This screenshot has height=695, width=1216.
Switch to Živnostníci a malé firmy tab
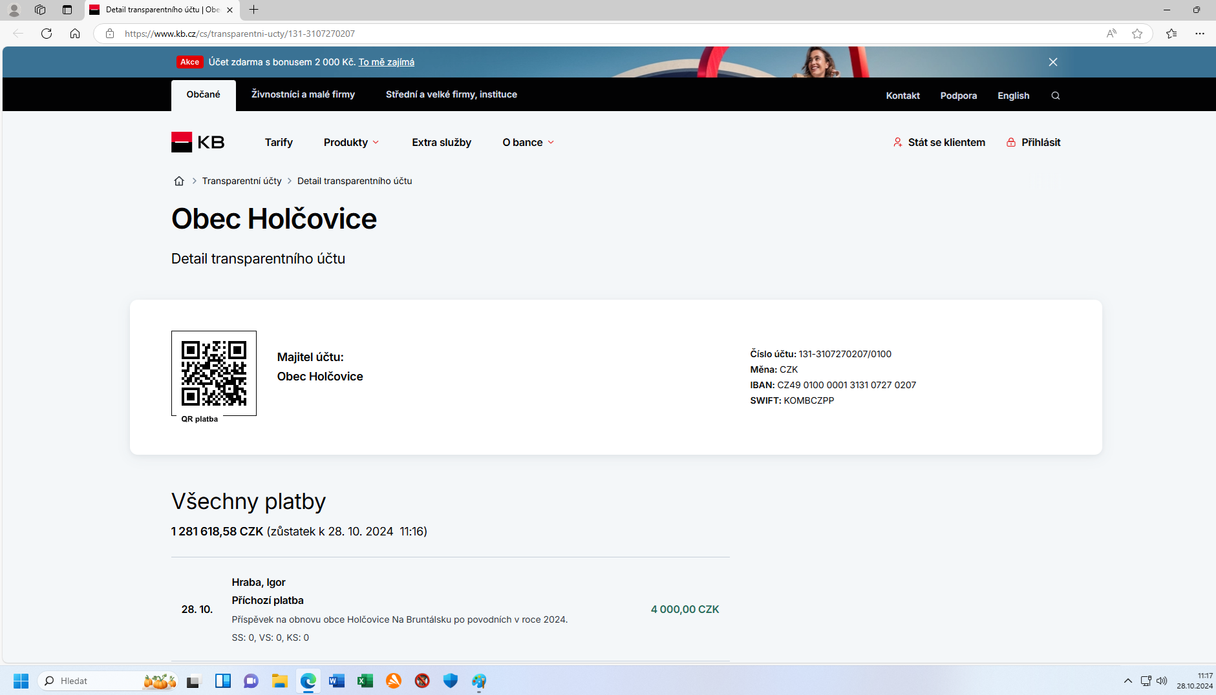pyautogui.click(x=303, y=94)
